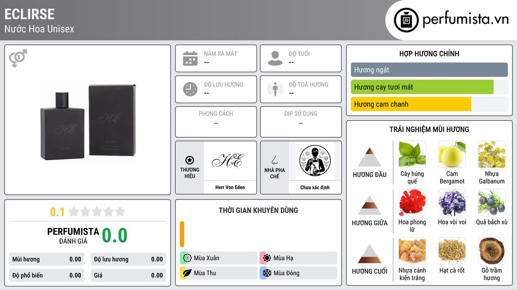Viewport: 517px width, 290px height.
Task: Select the Mùa Xuân season chip
Action: tap(219, 258)
